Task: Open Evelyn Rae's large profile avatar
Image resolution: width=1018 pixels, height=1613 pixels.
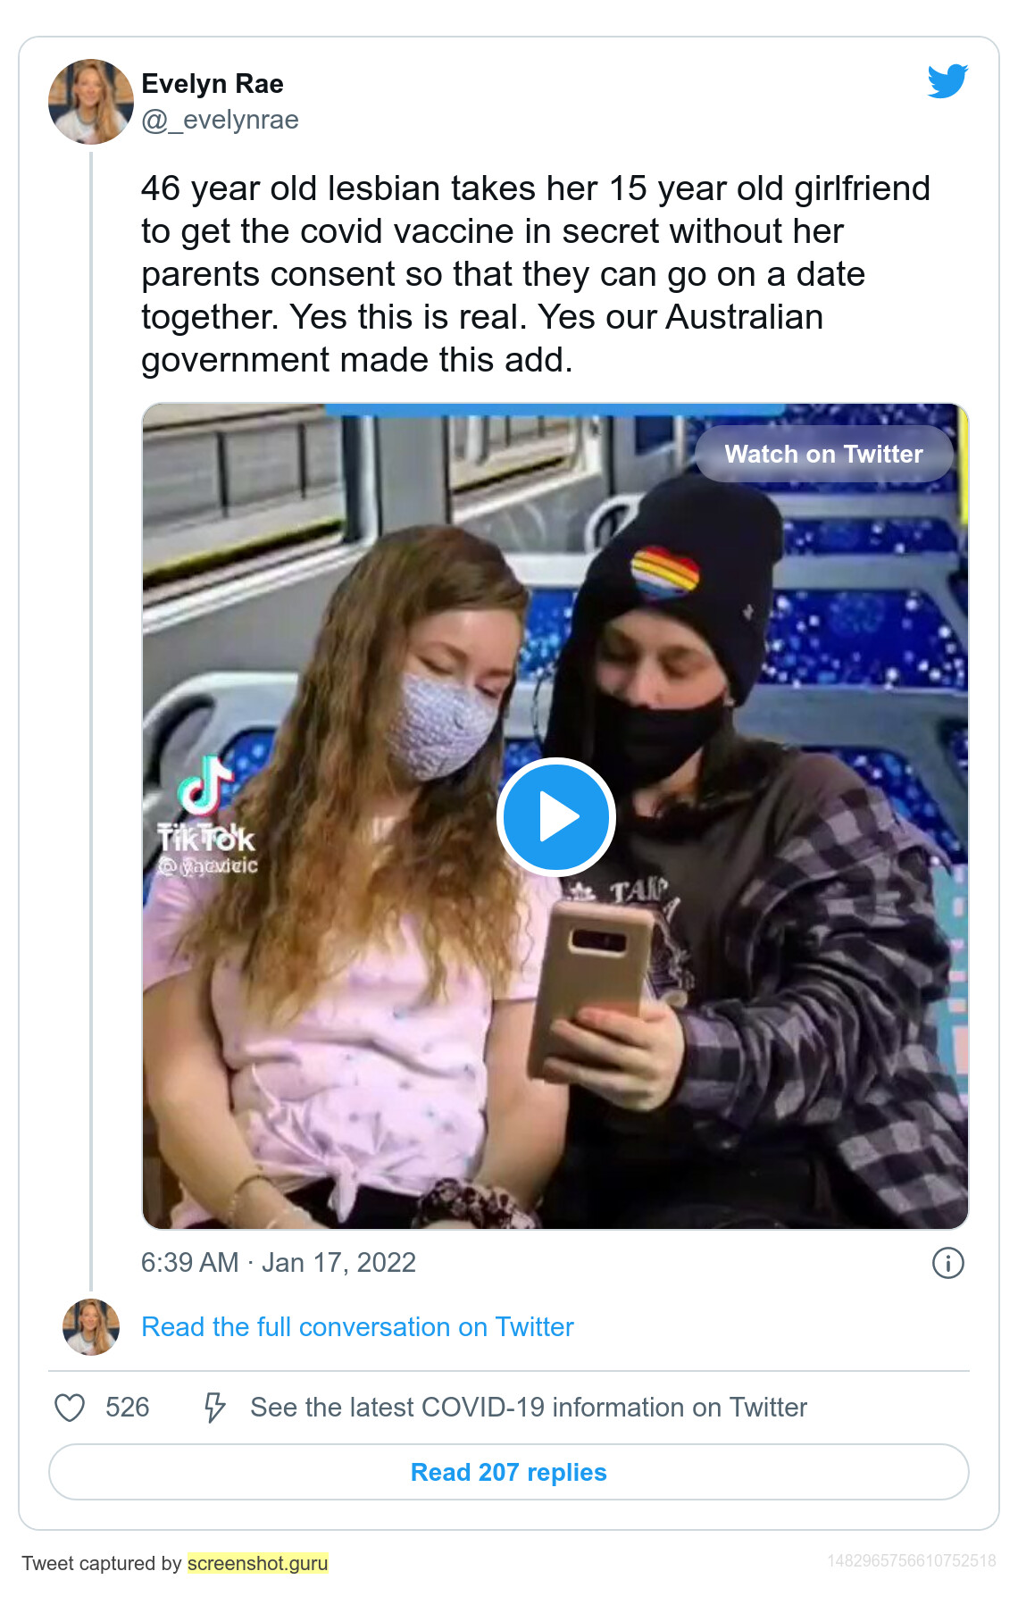Action: tap(90, 102)
